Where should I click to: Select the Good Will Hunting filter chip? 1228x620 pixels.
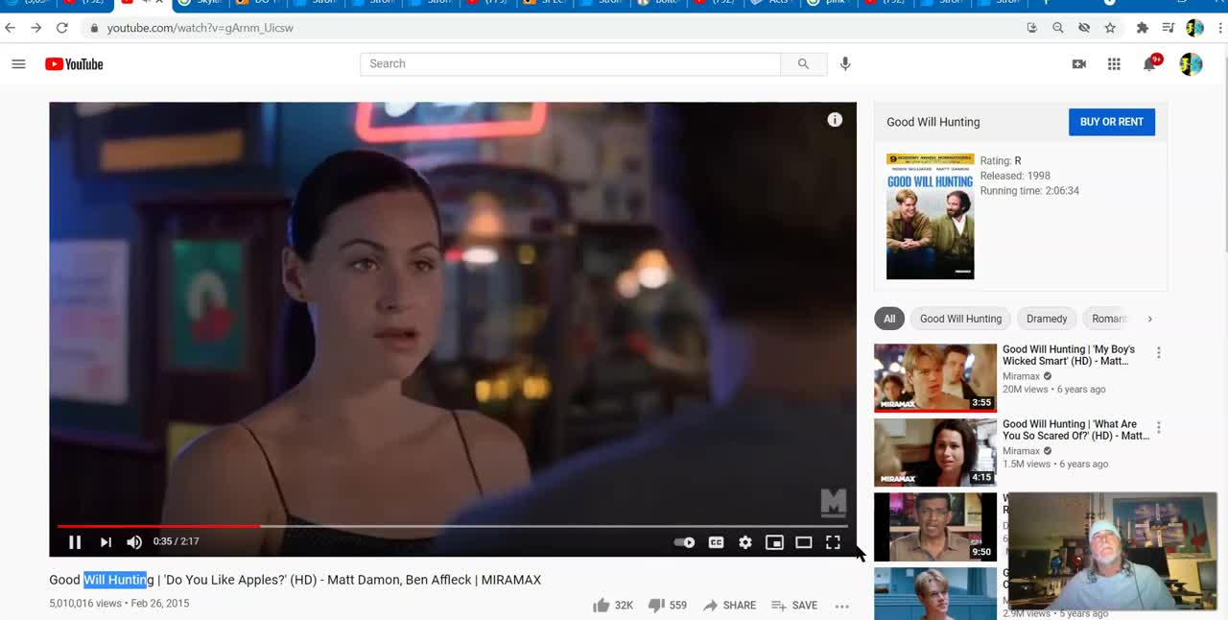click(x=960, y=319)
